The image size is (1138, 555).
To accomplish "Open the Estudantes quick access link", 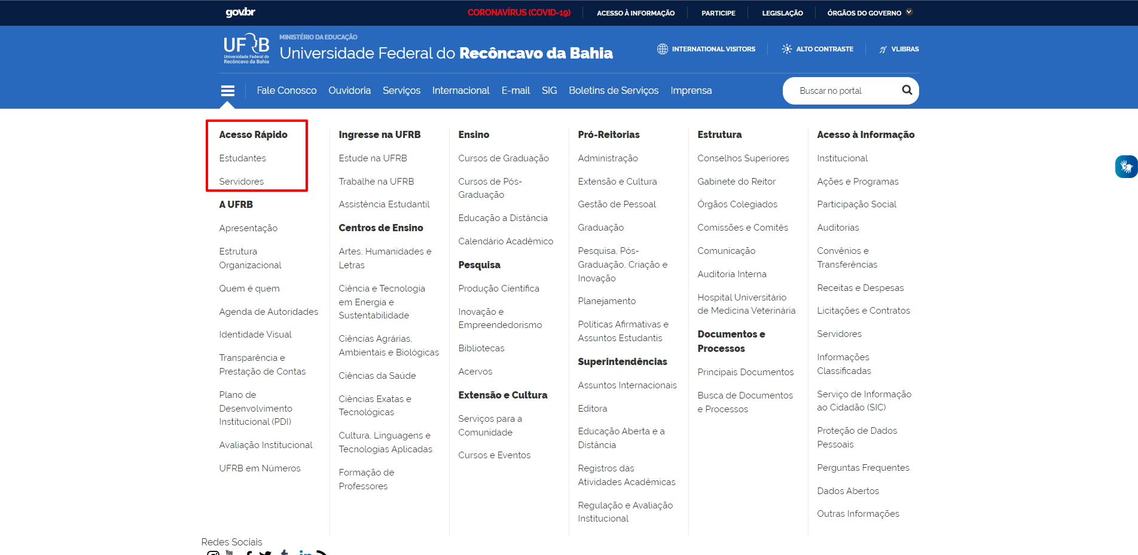I will 242,158.
